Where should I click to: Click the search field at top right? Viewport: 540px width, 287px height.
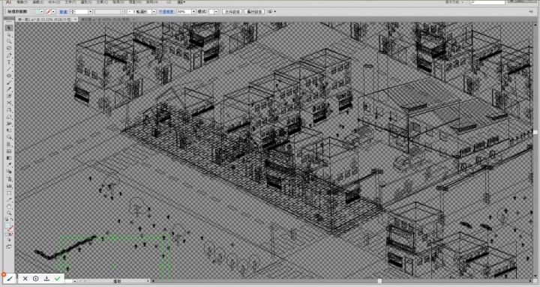pos(487,2)
